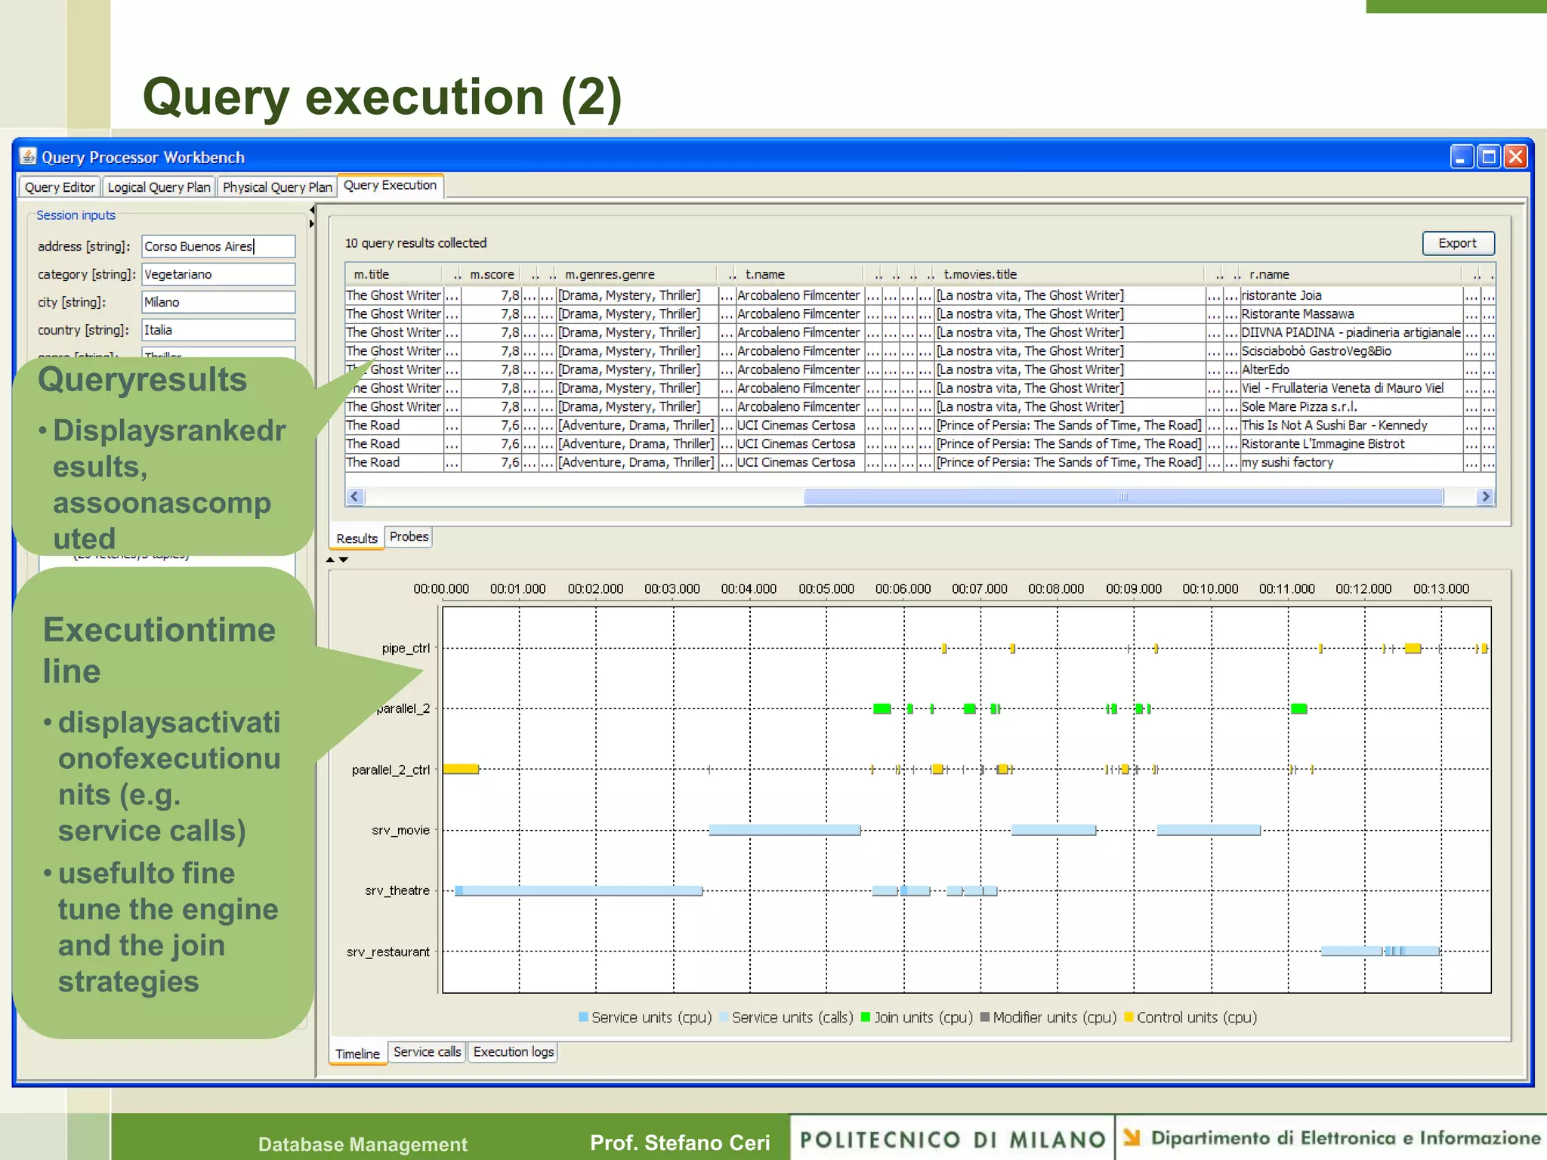Click This Is Not A Sushi Bar cell
This screenshot has width=1547, height=1160.
point(1351,425)
